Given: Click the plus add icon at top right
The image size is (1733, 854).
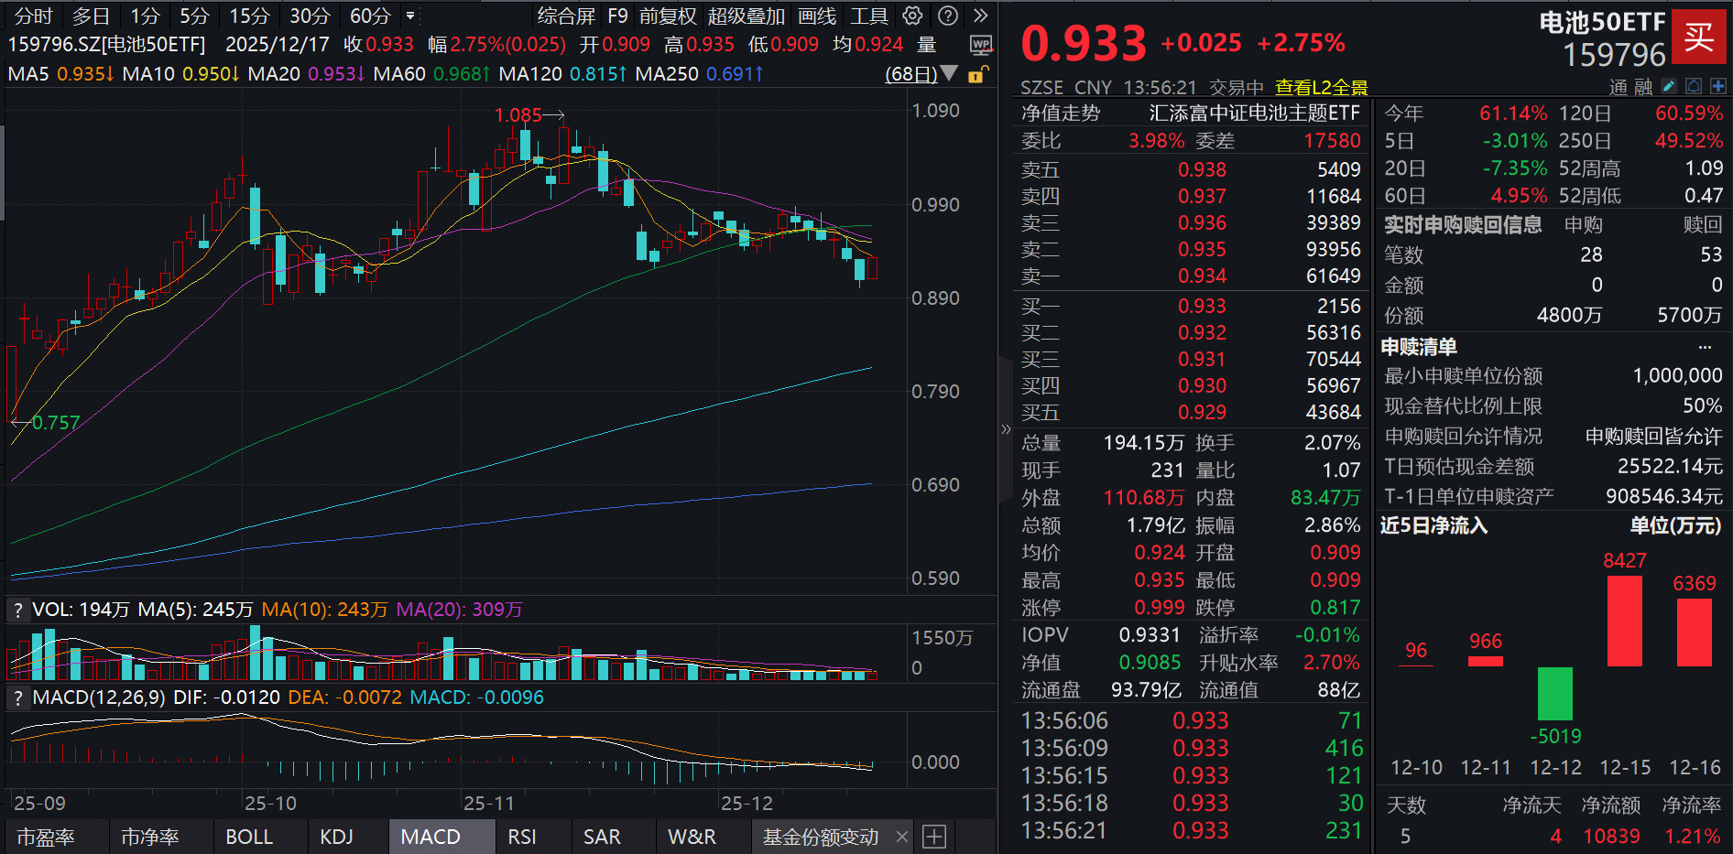Looking at the screenshot, I should click(x=1717, y=85).
